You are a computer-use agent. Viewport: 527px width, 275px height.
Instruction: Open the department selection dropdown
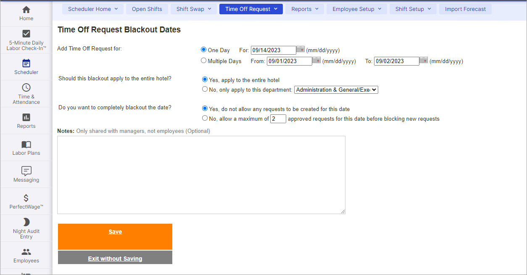[x=336, y=90]
